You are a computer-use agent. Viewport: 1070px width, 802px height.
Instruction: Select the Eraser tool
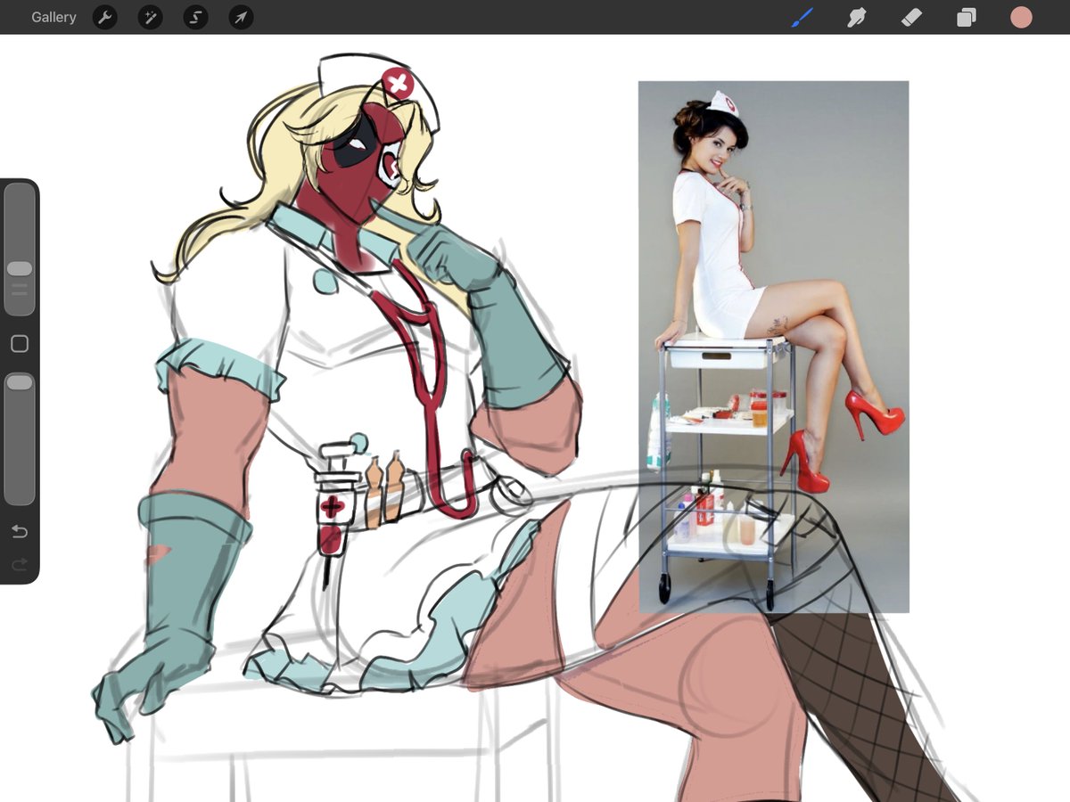pyautogui.click(x=911, y=17)
